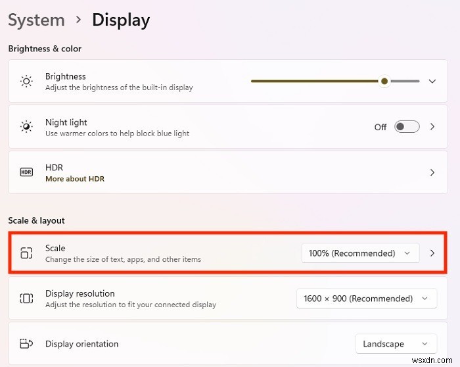Click the Brightness slider thumb

pyautogui.click(x=384, y=81)
